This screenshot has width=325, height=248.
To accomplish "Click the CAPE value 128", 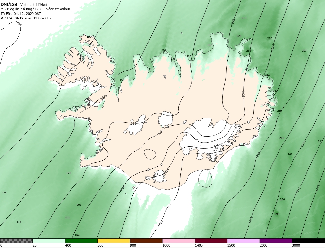I will coord(4,192).
